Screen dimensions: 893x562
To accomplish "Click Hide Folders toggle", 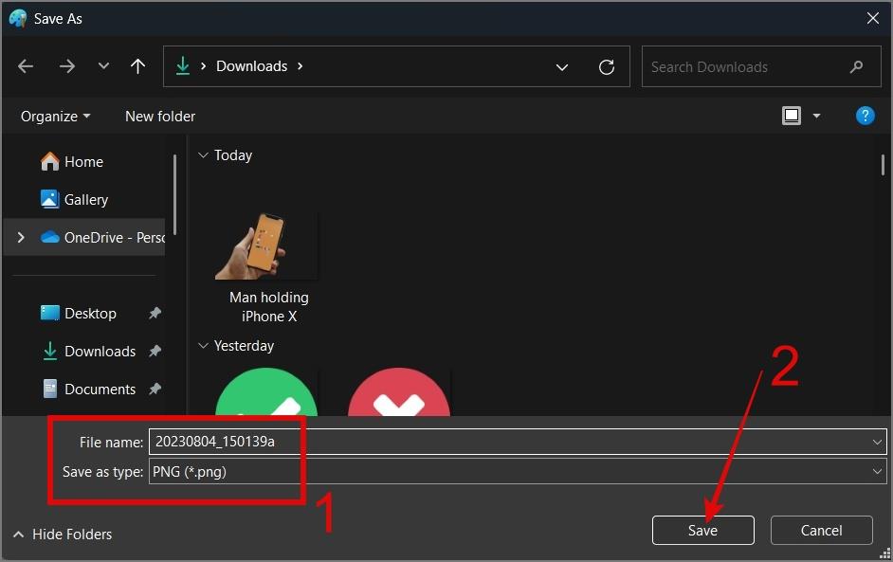I will [x=63, y=535].
